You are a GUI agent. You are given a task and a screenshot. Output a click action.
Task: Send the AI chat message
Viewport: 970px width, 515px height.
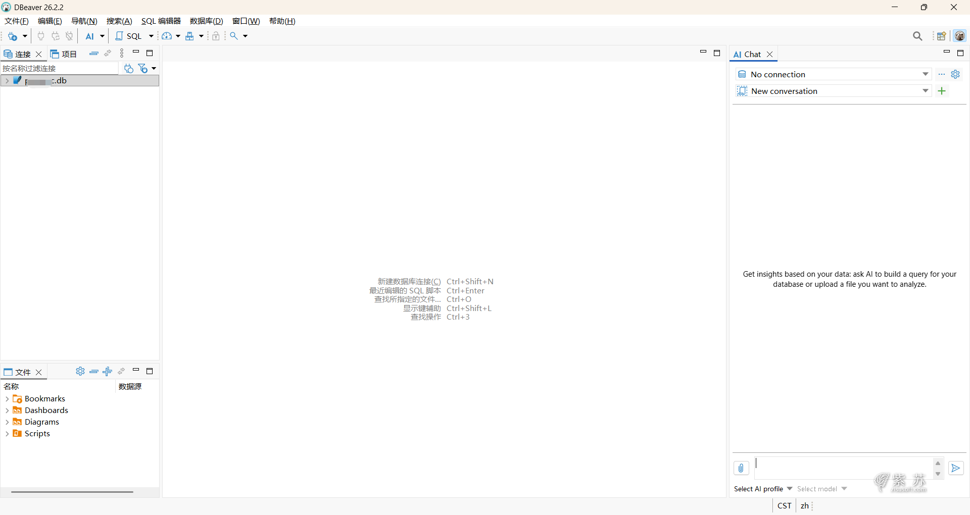[x=956, y=468]
